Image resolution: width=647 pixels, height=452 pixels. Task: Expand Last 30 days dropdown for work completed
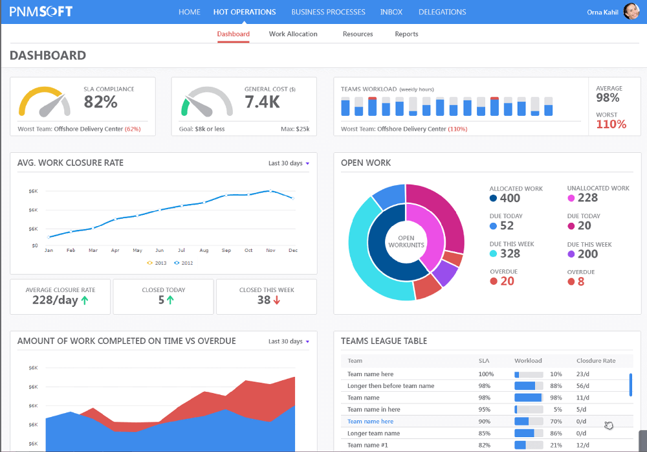point(289,341)
